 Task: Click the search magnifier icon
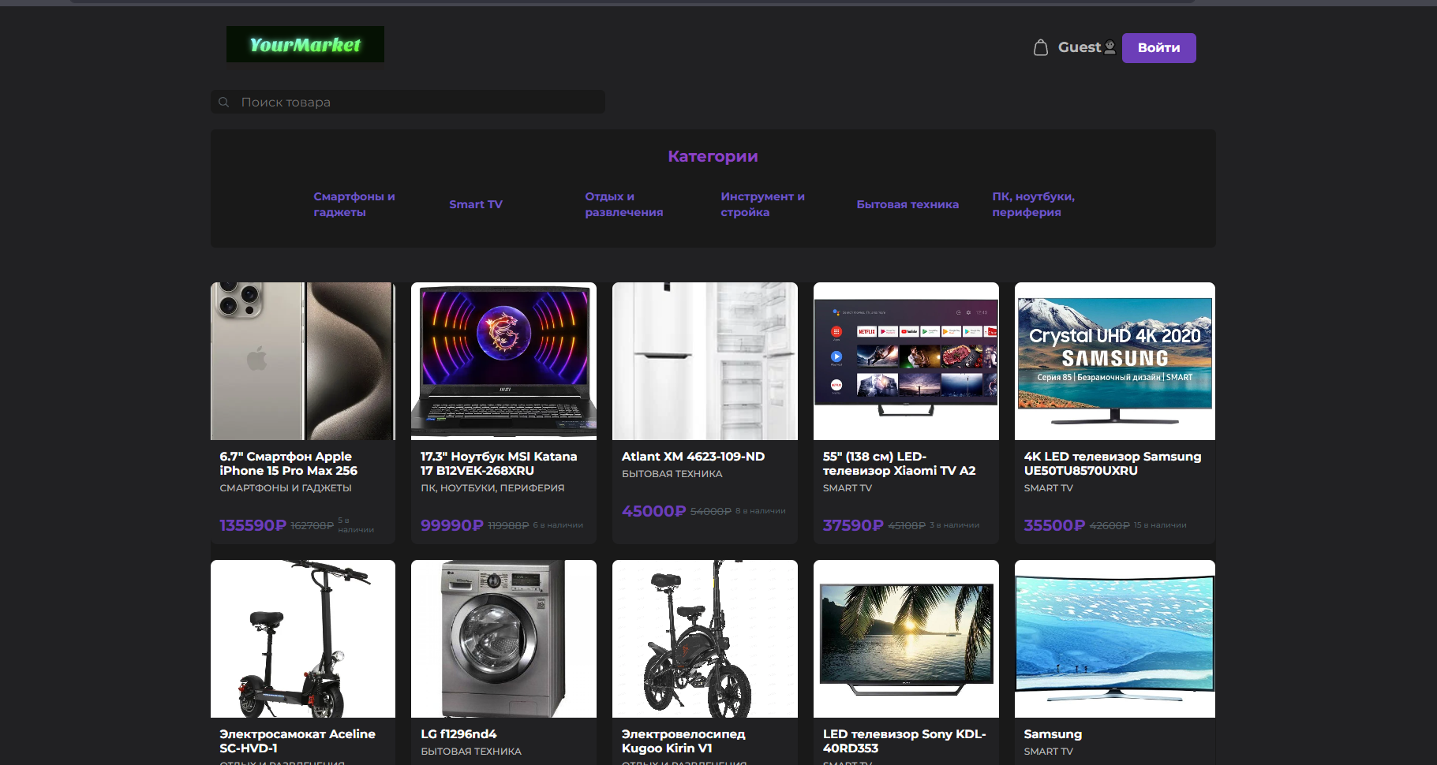point(224,102)
